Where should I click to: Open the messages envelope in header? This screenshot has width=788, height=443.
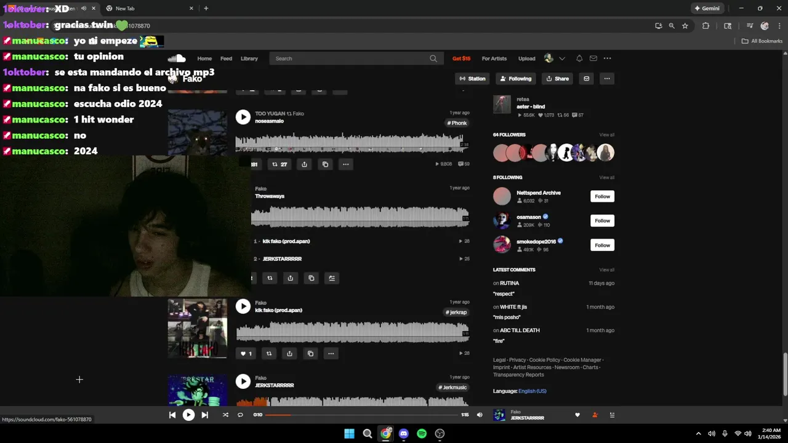click(593, 58)
